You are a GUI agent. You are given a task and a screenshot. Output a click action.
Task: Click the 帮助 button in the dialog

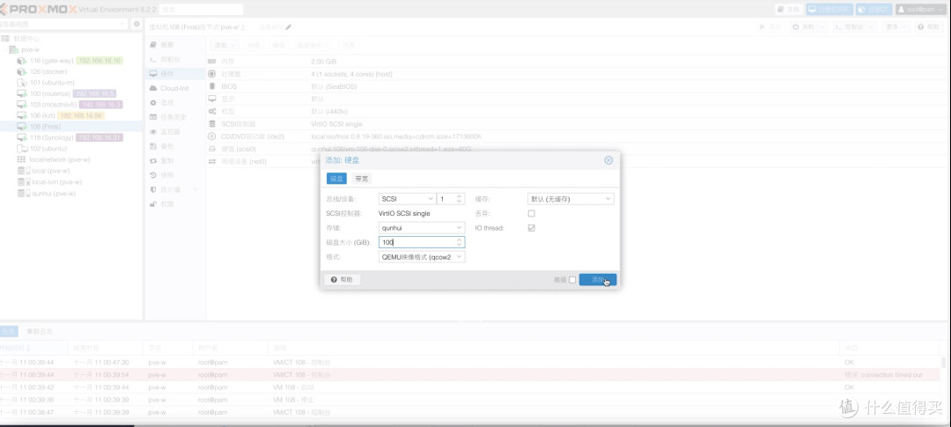coord(342,280)
